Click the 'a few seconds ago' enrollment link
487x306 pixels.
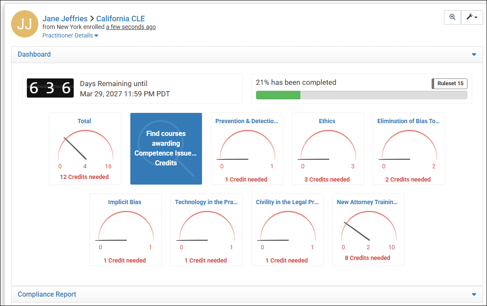pyautogui.click(x=131, y=27)
